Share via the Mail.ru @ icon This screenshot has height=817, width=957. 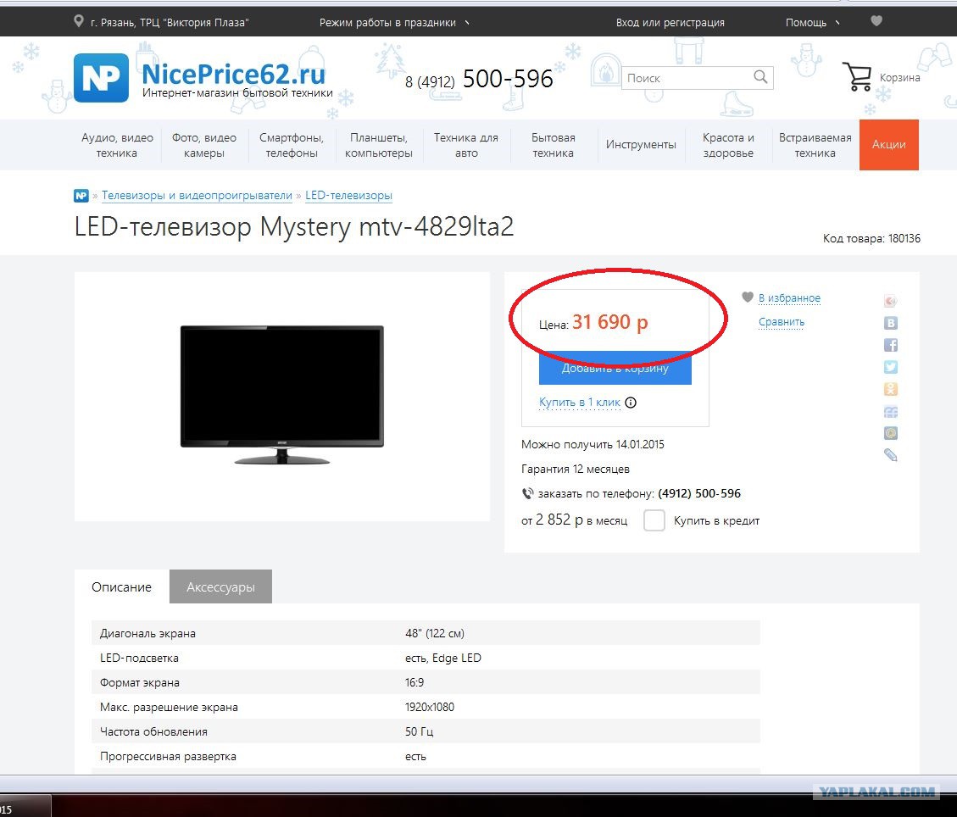tap(891, 433)
